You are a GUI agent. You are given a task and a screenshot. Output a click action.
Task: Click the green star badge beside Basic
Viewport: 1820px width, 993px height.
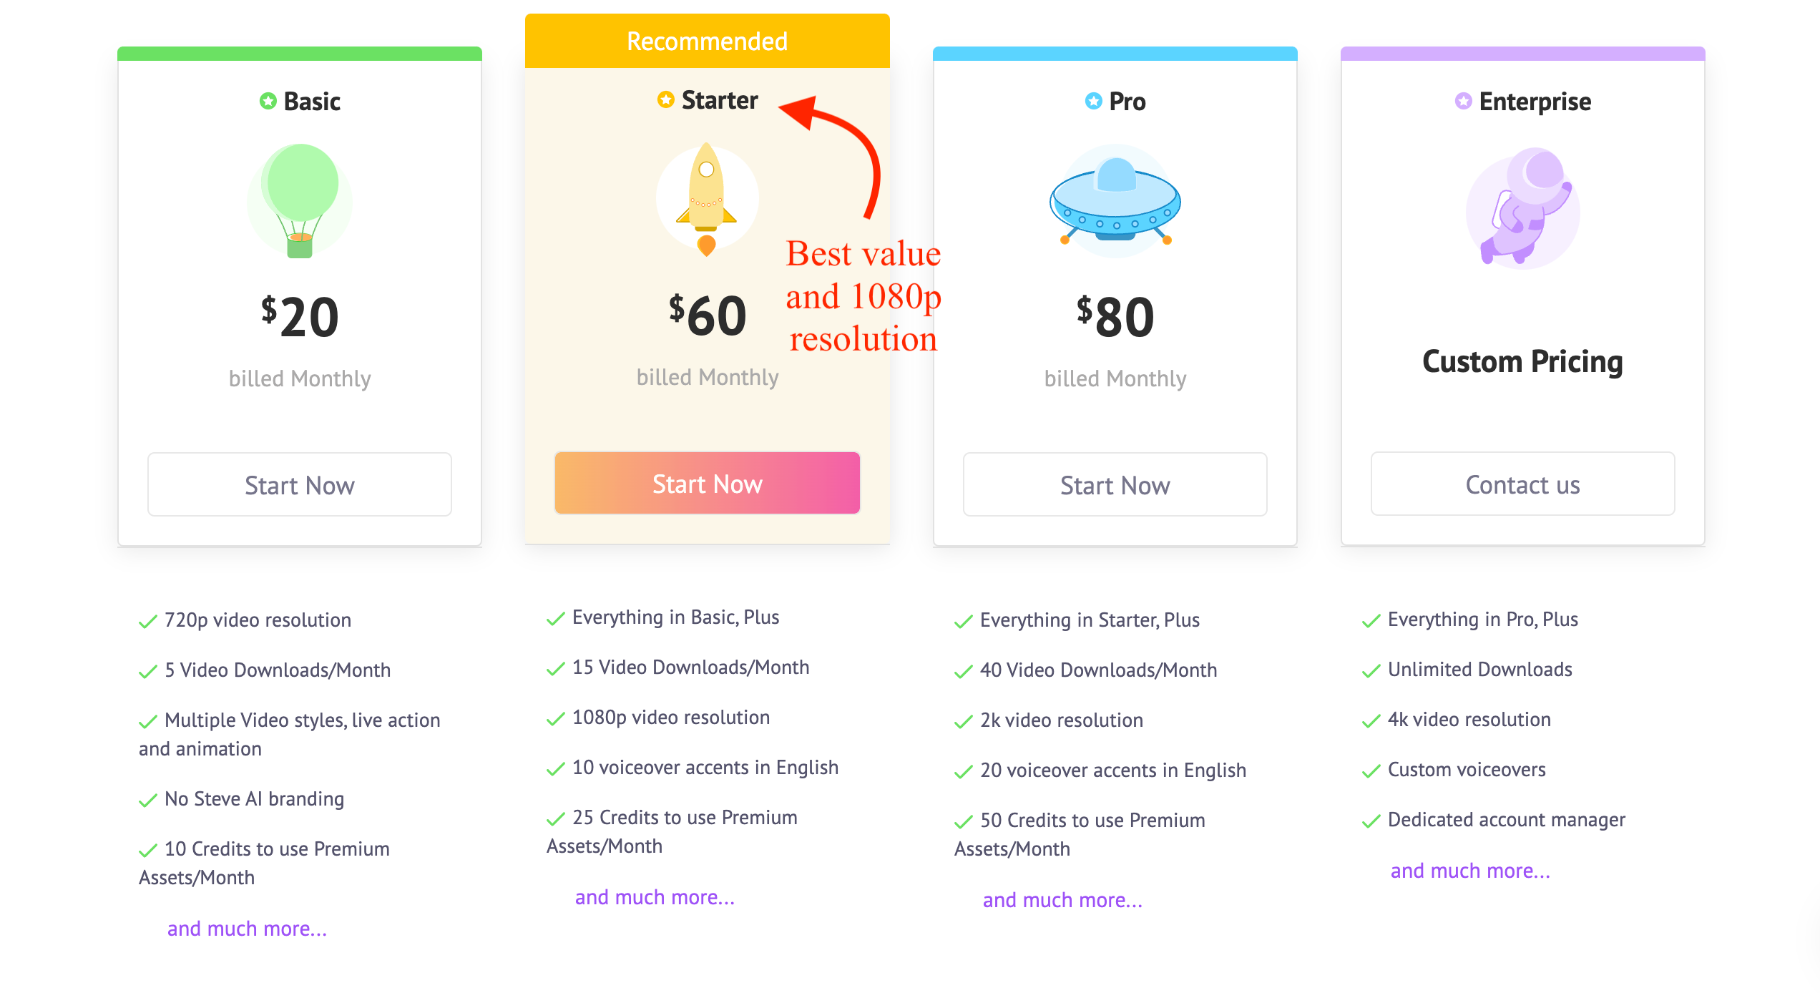coord(268,101)
